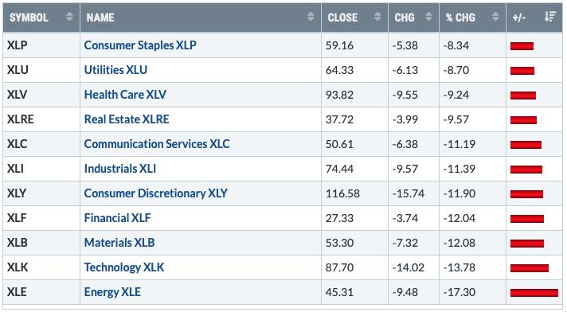Screen dimensions: 567x312
Task: Open the Energy XLE link
Action: [112, 292]
